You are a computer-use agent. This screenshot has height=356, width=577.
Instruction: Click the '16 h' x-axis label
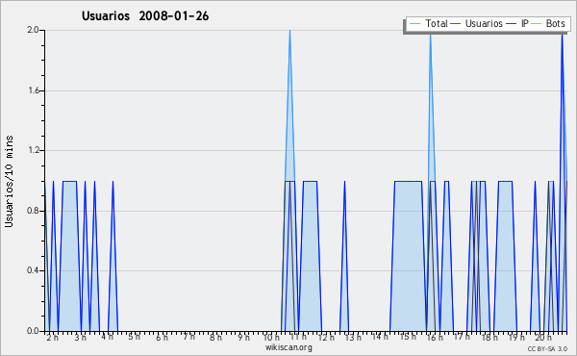pyautogui.click(x=435, y=338)
